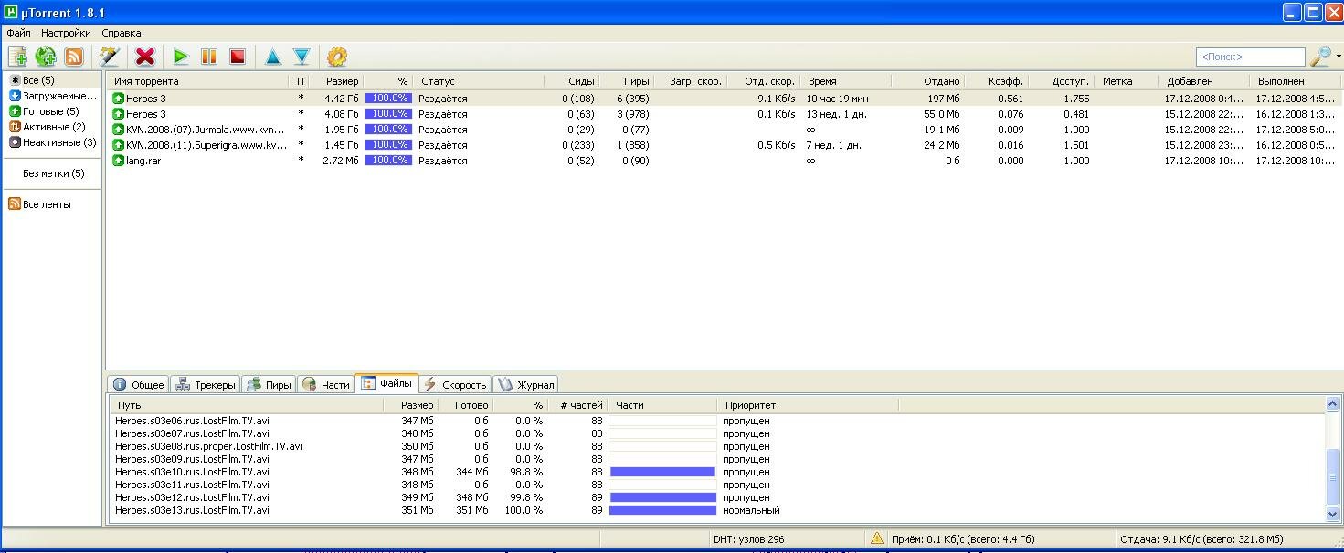Switch to the Общее tab
This screenshot has width=1344, height=553.
[x=138, y=384]
